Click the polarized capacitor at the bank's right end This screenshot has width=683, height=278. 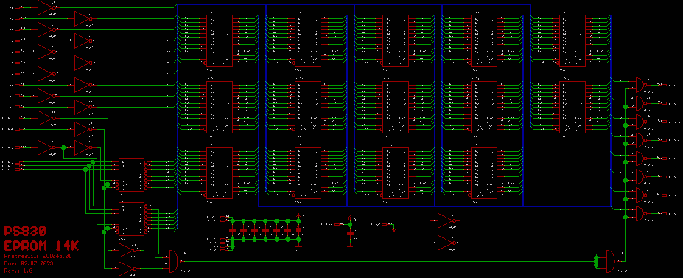(x=298, y=229)
